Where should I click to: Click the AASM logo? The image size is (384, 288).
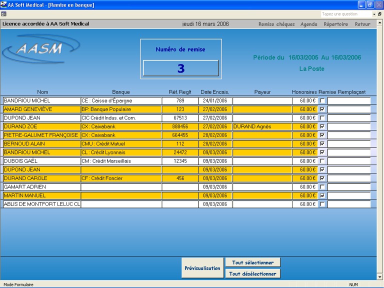41,48
